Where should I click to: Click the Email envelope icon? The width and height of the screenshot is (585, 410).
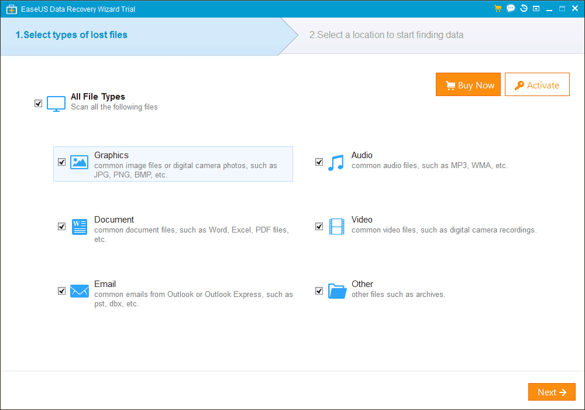click(x=80, y=291)
